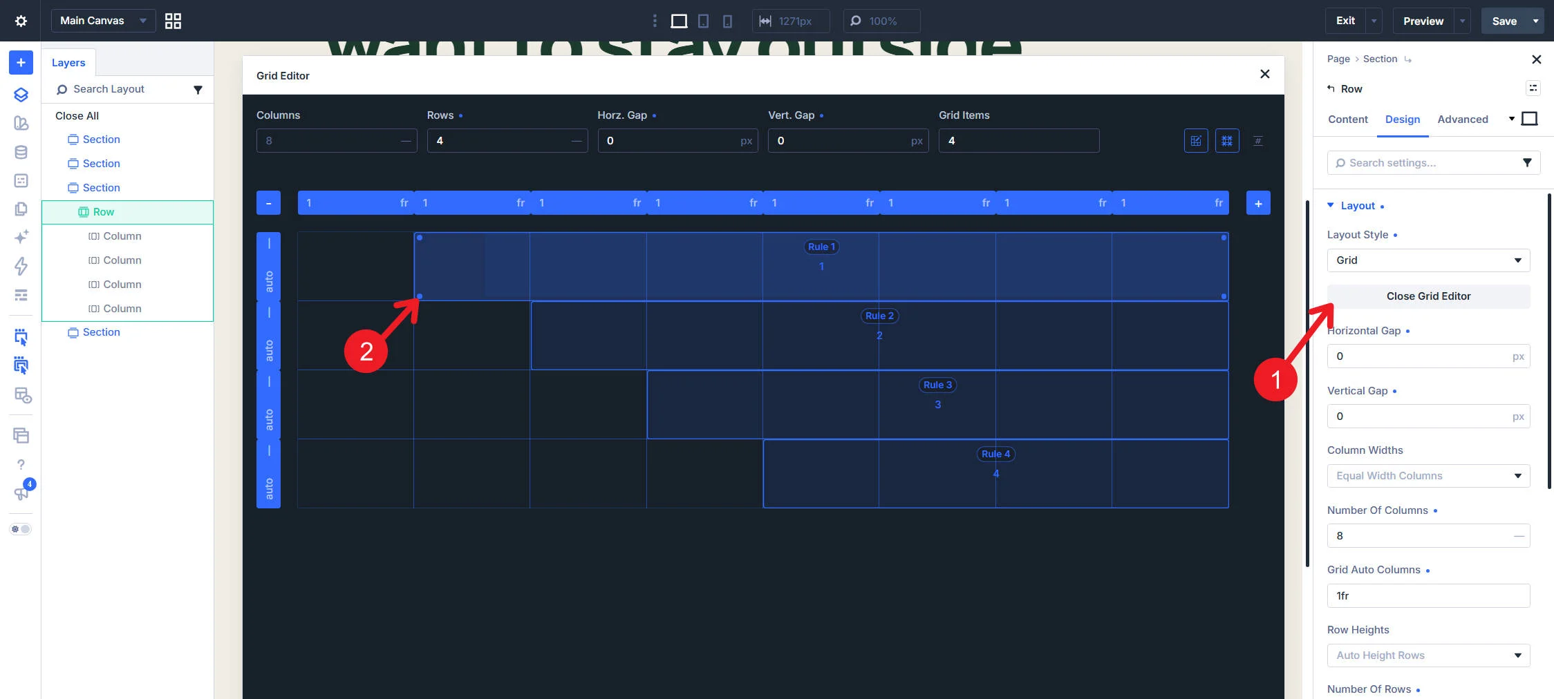Switch to phone view icon
Viewport: 1554px width, 699px height.
pos(727,21)
